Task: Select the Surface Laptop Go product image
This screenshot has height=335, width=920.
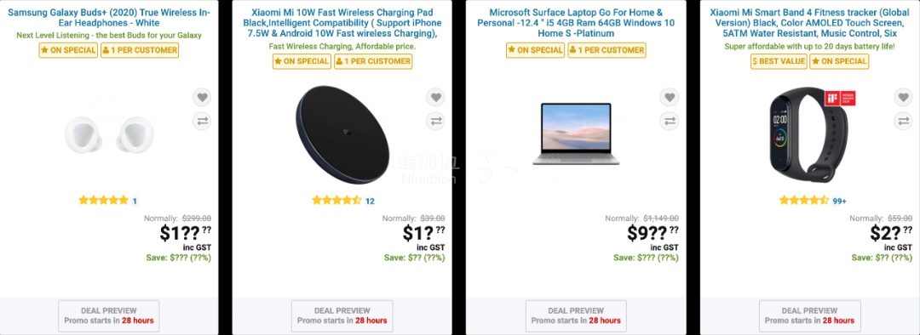Action: pos(576,133)
